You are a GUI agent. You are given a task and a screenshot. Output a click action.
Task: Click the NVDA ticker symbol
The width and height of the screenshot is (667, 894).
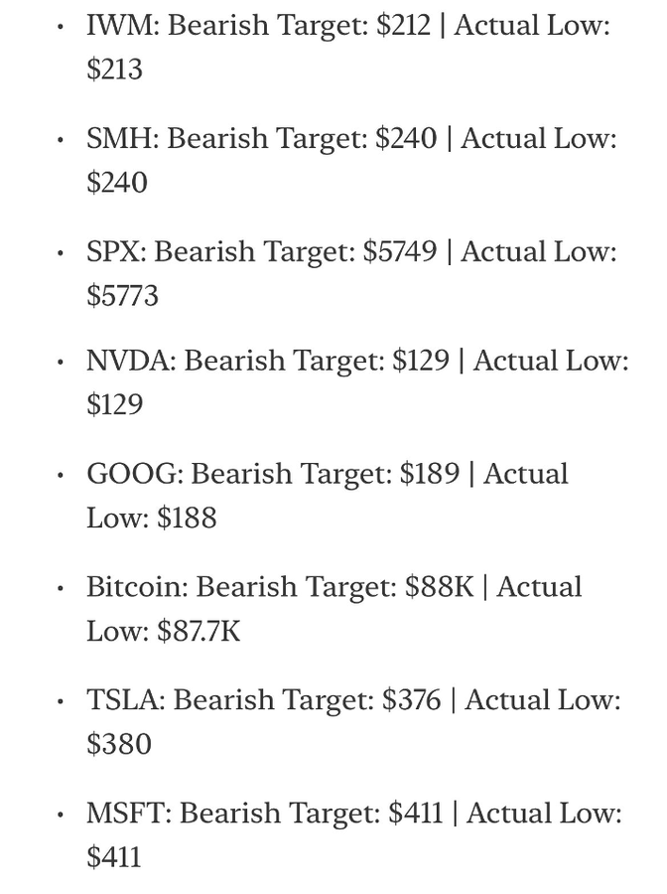[130, 360]
